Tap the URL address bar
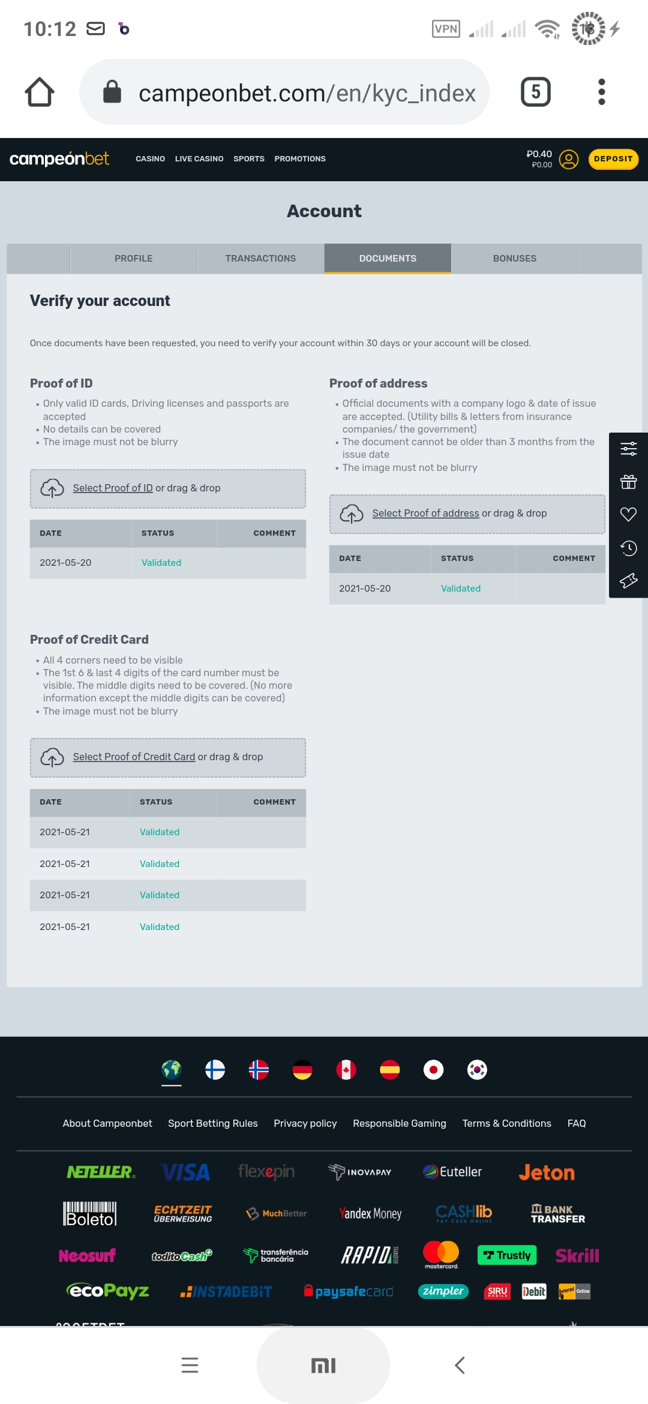Screen dimensions: 648x1404 click(x=307, y=93)
